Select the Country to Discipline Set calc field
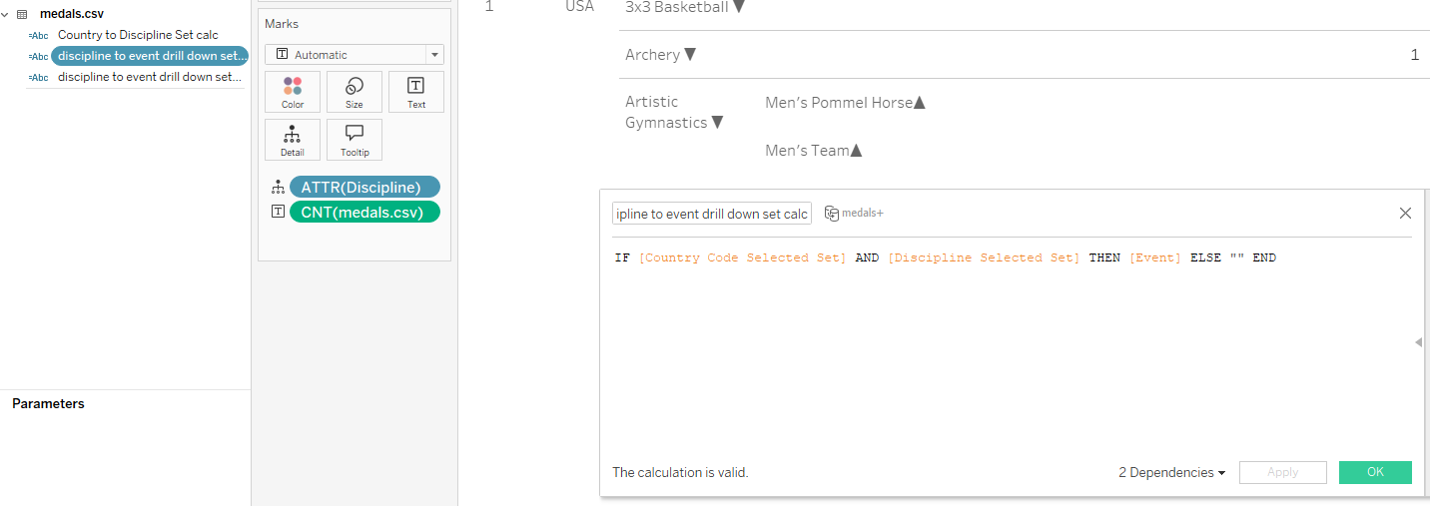This screenshot has width=1430, height=506. (138, 35)
